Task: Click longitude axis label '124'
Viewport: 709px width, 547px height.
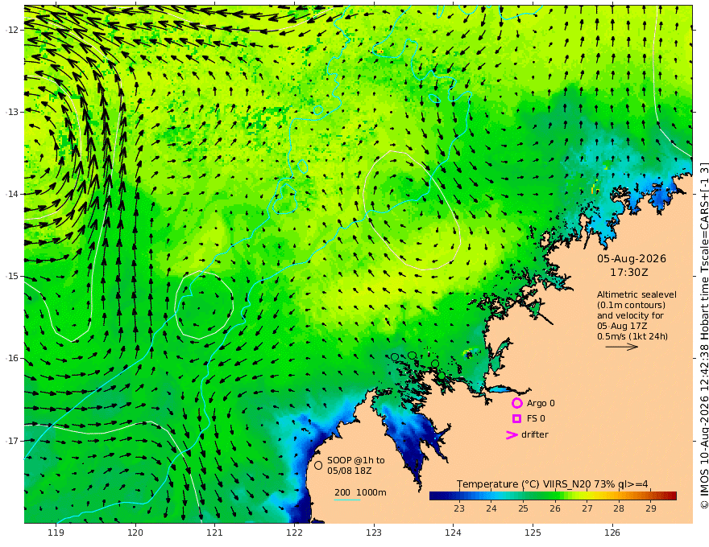Action: (454, 533)
